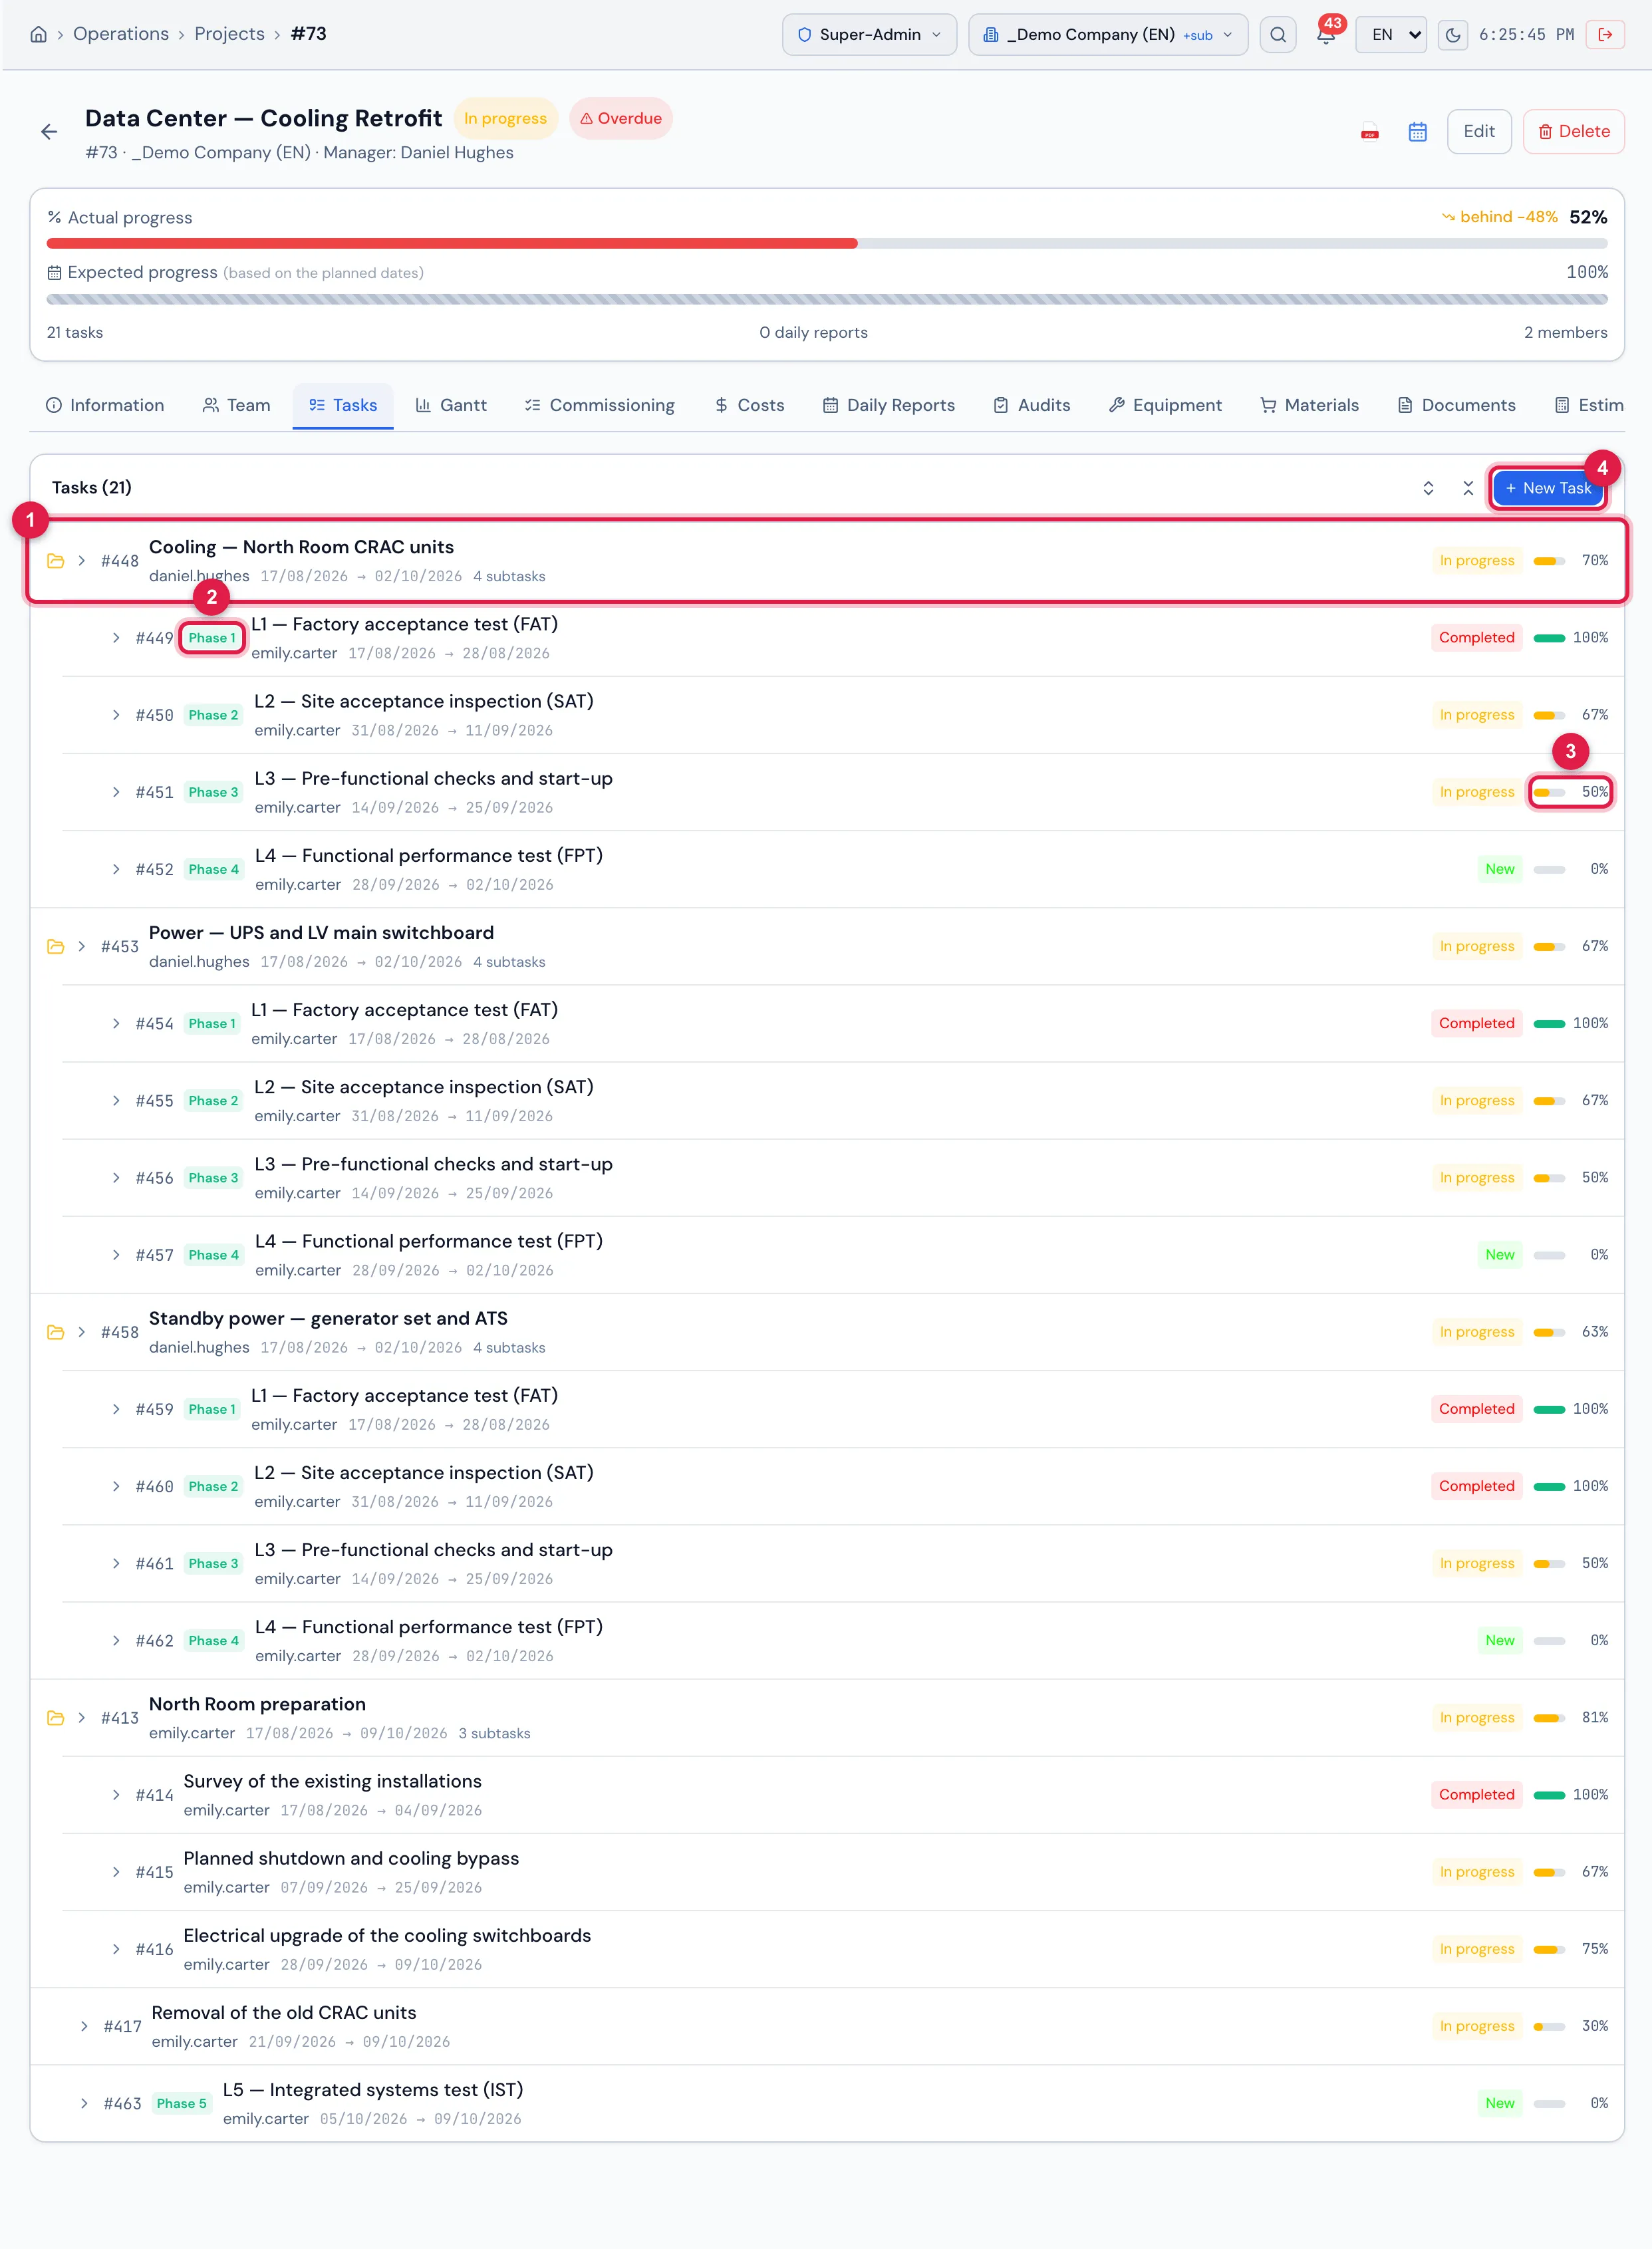Click Phase 5 badge on task #463

pos(182,2104)
